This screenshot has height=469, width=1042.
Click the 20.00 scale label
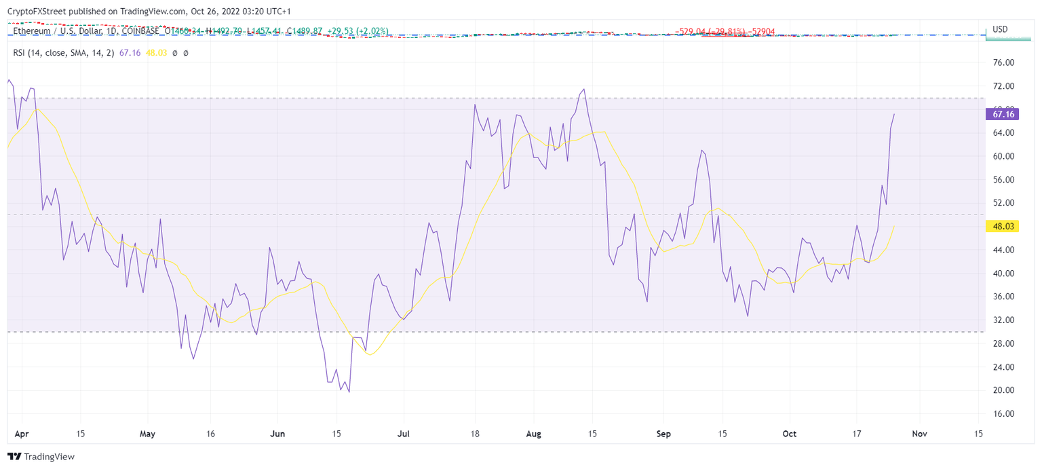click(1003, 390)
